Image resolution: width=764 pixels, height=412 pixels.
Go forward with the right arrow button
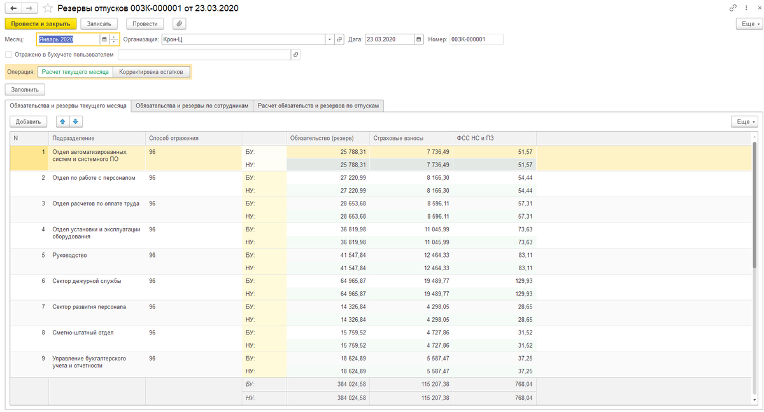point(29,8)
